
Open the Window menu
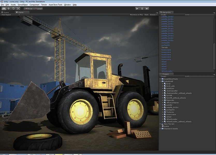click(67, 5)
